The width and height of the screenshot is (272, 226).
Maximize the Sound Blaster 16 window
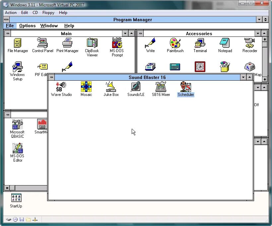point(250,77)
